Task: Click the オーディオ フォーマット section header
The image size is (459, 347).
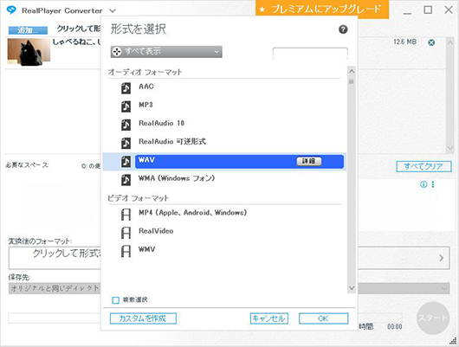Action: point(145,72)
